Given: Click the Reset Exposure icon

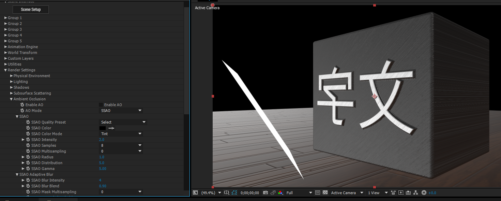Looking at the screenshot, I should point(424,193).
